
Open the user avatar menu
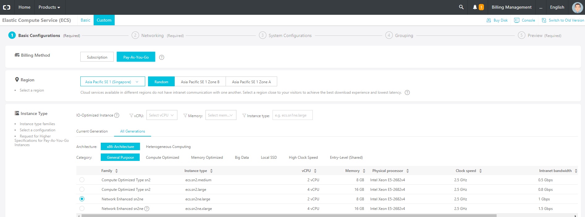577,7
